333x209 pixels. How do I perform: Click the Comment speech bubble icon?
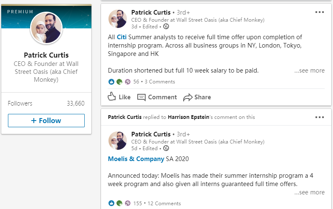(x=141, y=97)
